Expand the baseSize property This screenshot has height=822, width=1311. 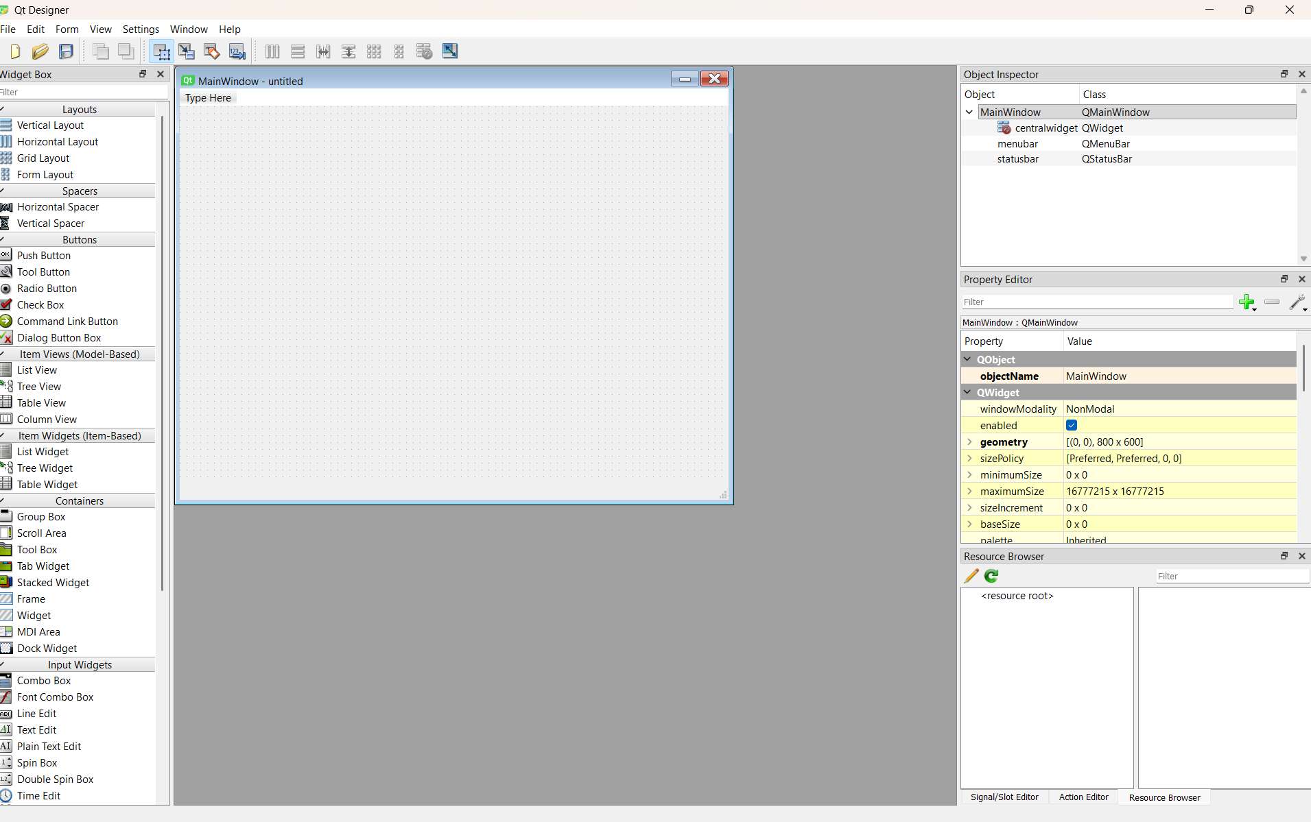pyautogui.click(x=969, y=524)
